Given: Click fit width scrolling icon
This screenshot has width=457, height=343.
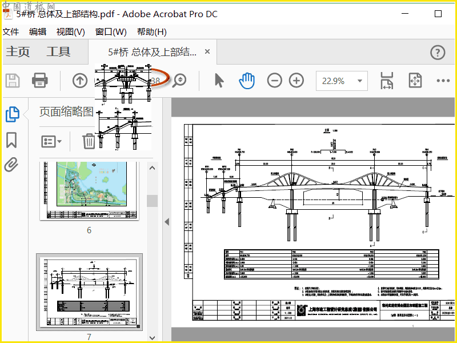Looking at the screenshot, I should pos(387,81).
